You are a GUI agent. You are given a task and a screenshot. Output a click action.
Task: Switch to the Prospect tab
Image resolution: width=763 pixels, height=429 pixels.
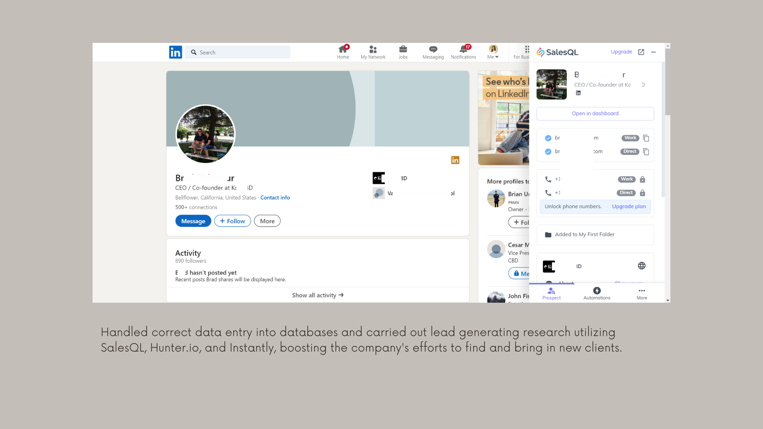[x=552, y=294]
